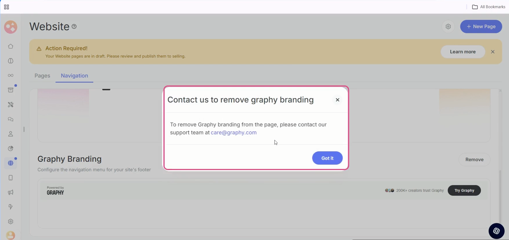Click the care@graphy.com email link
509x240 pixels.
(233, 133)
